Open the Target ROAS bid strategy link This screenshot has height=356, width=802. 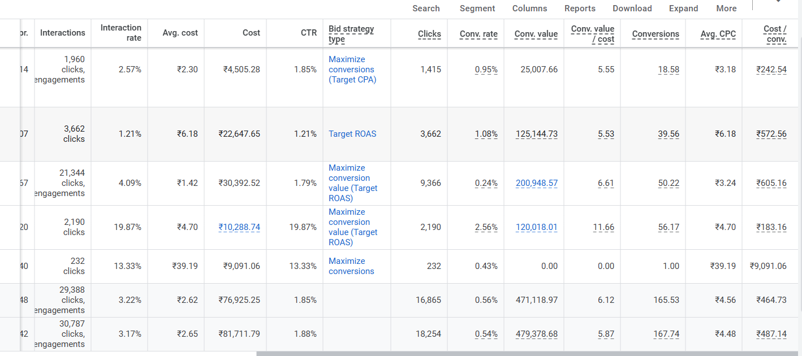352,134
